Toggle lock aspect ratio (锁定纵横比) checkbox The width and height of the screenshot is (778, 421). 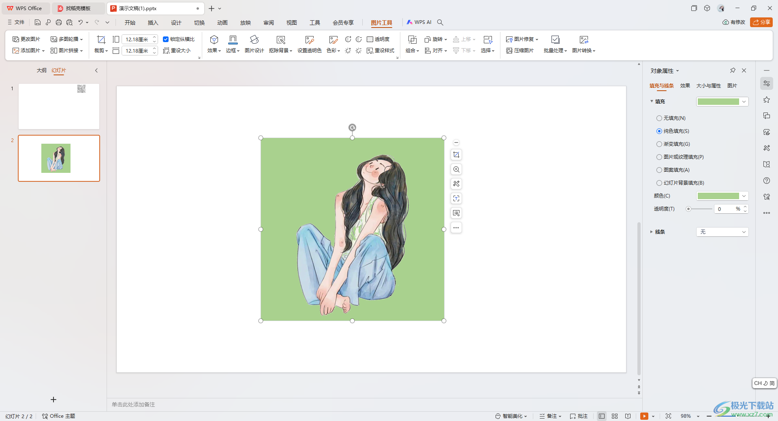(166, 39)
